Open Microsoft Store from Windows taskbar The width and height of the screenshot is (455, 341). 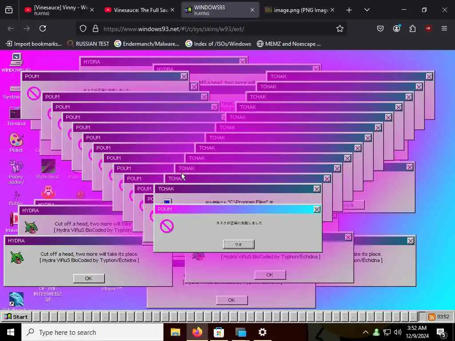(x=219, y=332)
